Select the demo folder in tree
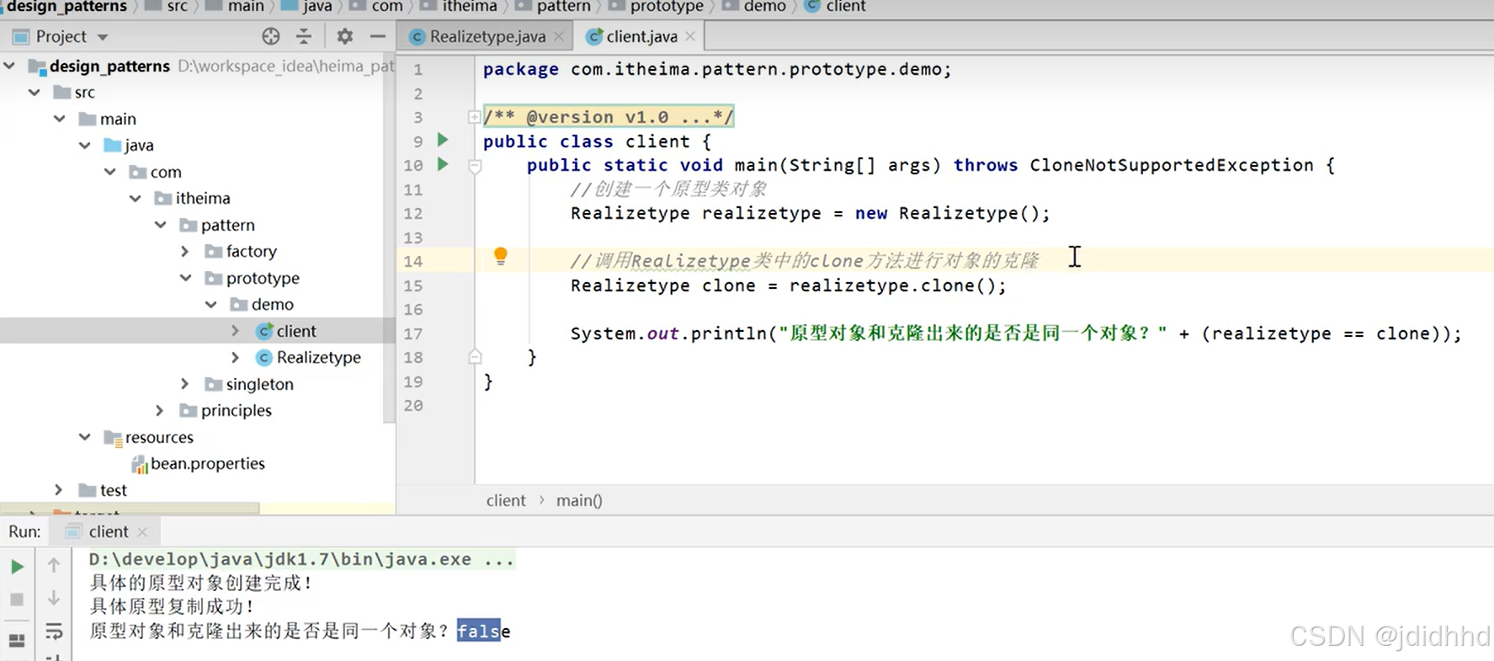 click(272, 304)
